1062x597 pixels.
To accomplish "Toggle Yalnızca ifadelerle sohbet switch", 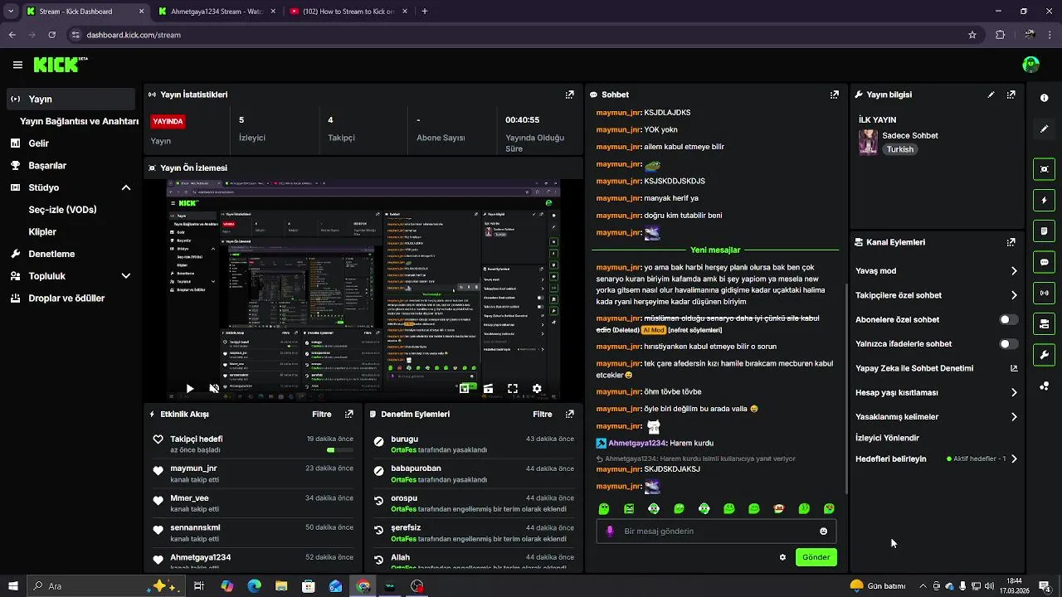I will coord(1008,344).
